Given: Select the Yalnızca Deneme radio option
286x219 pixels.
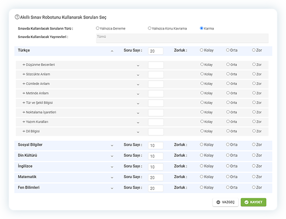Looking at the screenshot, I should (98, 28).
